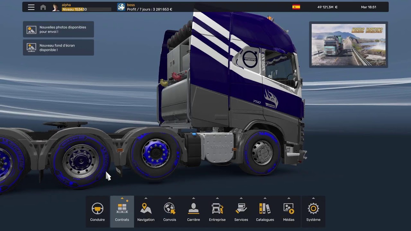Open the Catalogues books icon
Viewport: 411px width, 231px height.
(265, 209)
